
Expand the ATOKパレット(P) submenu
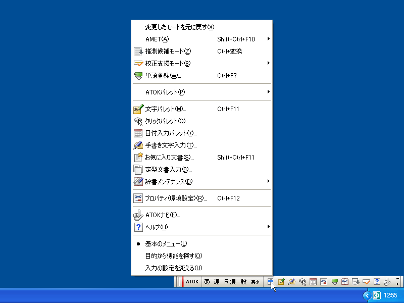pos(201,92)
